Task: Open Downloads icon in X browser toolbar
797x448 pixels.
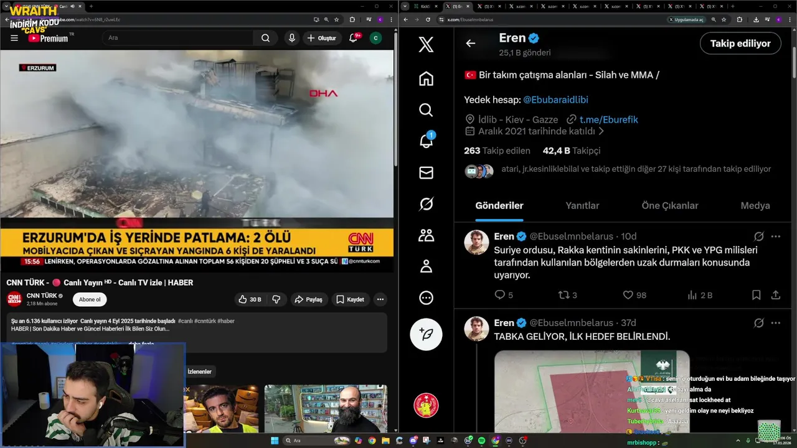Action: pos(756,19)
